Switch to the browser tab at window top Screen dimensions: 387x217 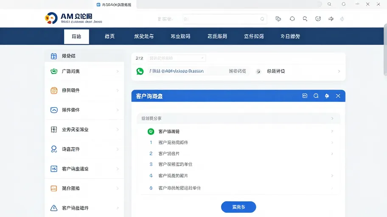(114, 5)
